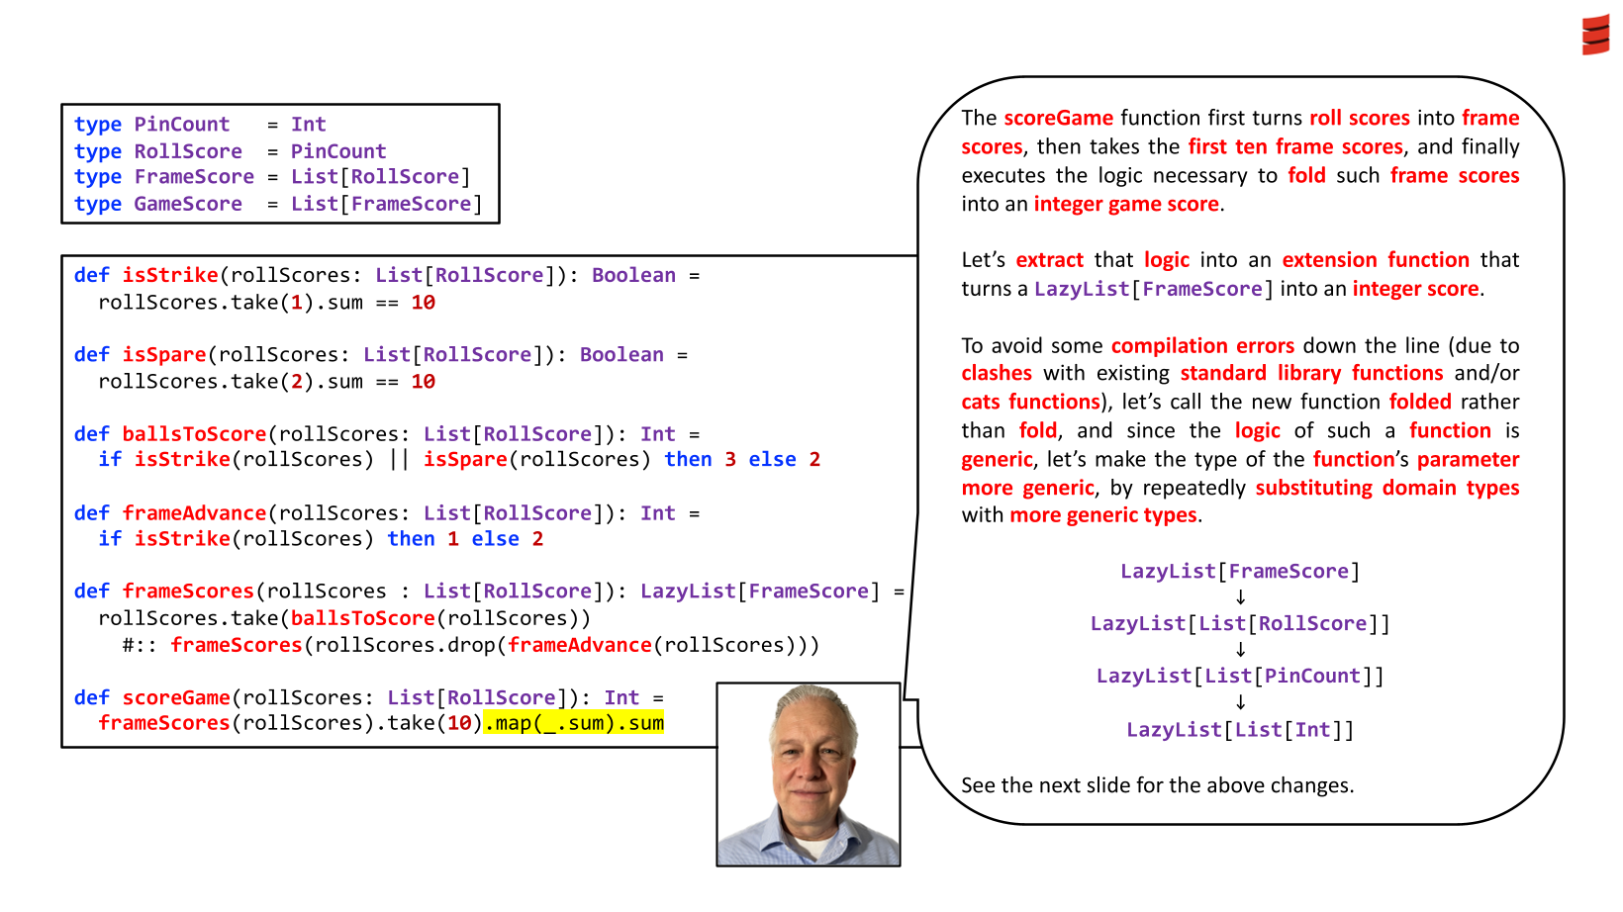Click the highlighted .map(_.sum).sum code

pyautogui.click(x=574, y=723)
